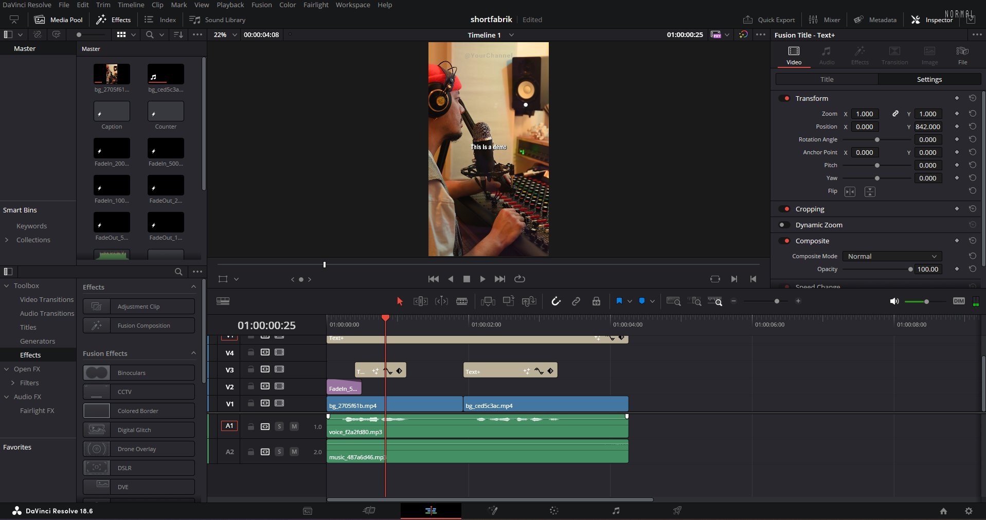986x520 pixels.
Task: Activate Dynamic Trim Mode tool
Action: (x=441, y=301)
